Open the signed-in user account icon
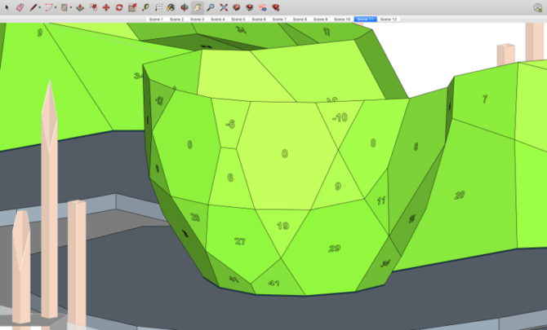 (x=538, y=7)
